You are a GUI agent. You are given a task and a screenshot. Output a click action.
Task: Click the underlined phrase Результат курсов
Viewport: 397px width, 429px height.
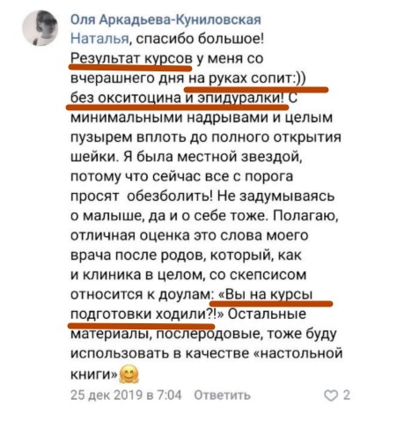click(x=131, y=58)
